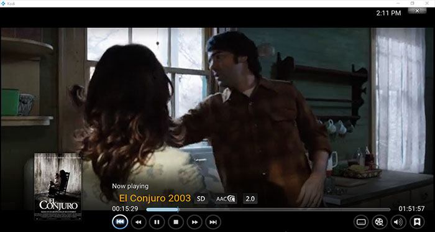Image resolution: width=435 pixels, height=232 pixels.
Task: Click the Kodi logo in title bar
Action: tap(2, 3)
